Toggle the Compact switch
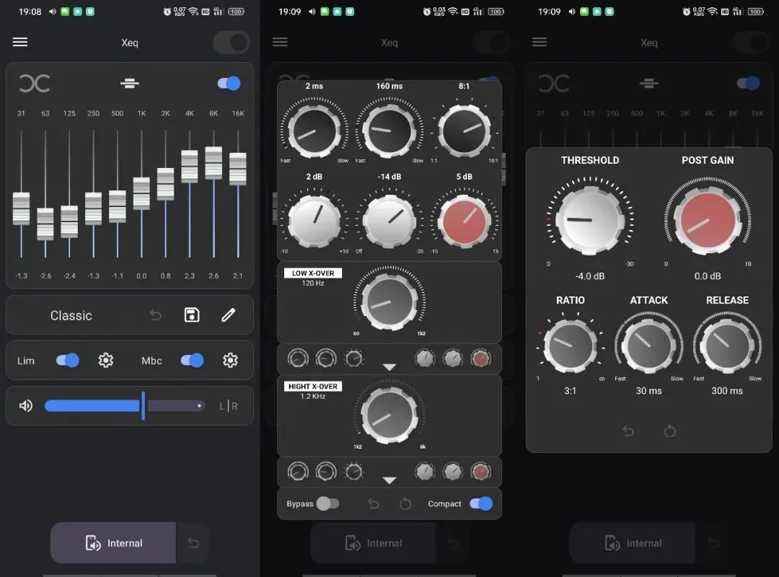This screenshot has width=779, height=577. [x=481, y=504]
